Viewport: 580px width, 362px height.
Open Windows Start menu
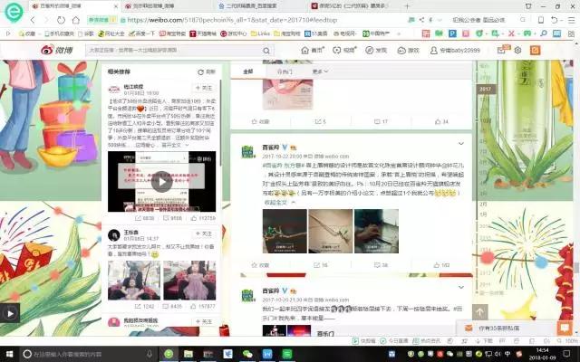pyautogui.click(x=9, y=354)
